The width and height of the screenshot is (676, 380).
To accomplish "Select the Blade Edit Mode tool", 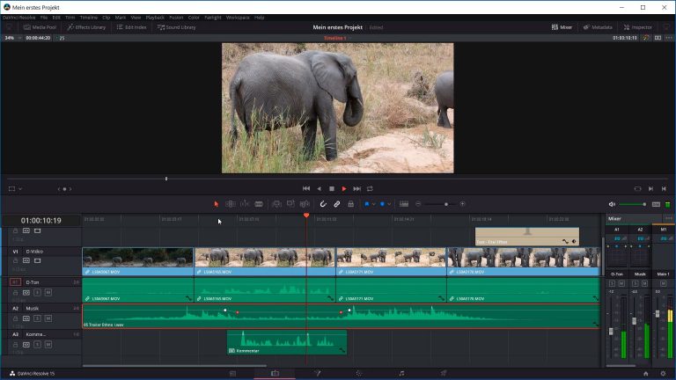I will tap(259, 204).
